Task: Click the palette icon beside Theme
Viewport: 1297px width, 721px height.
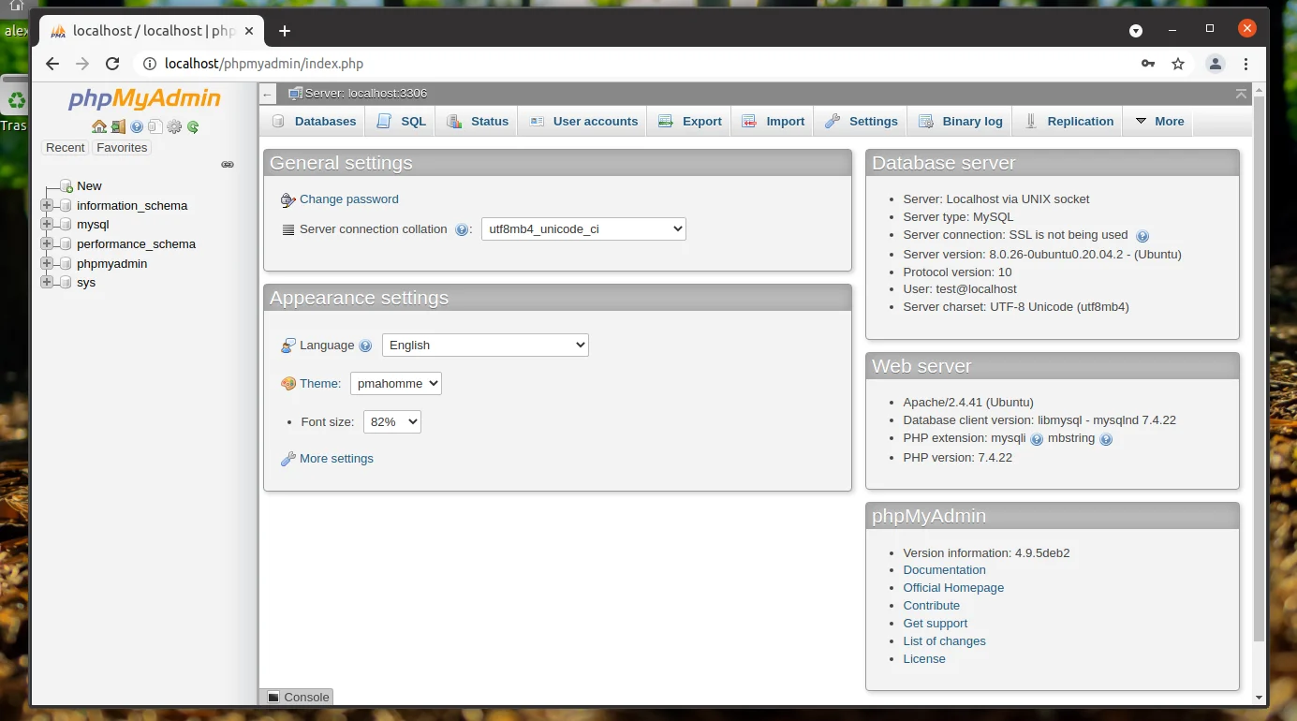Action: point(287,383)
